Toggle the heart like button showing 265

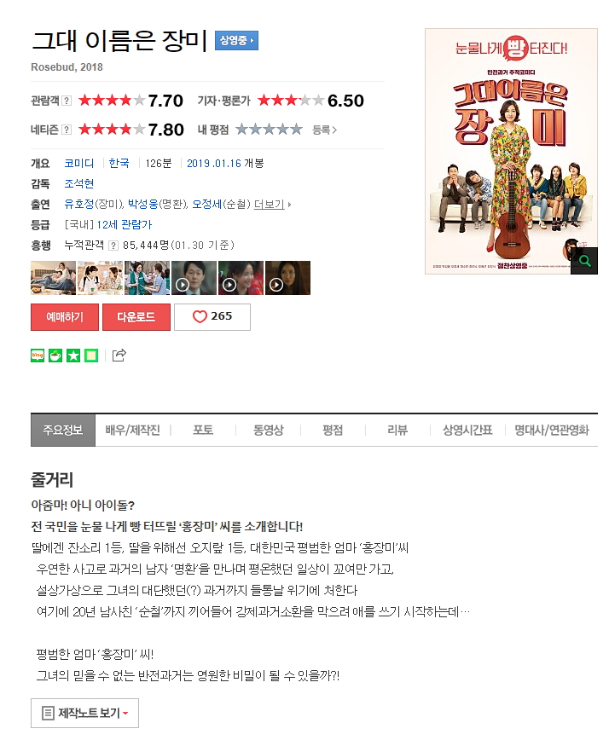pos(212,317)
